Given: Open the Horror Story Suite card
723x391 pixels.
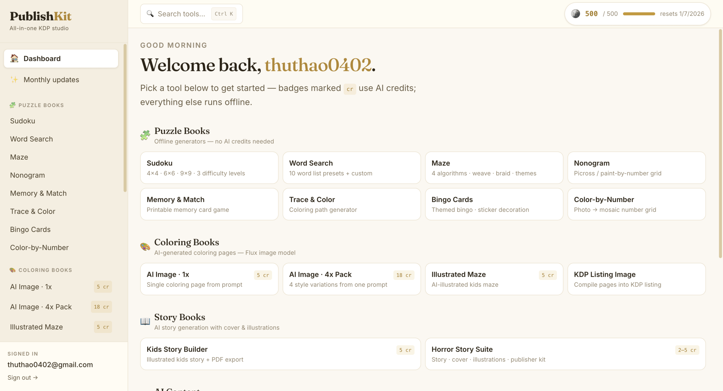Looking at the screenshot, I should tap(565, 354).
